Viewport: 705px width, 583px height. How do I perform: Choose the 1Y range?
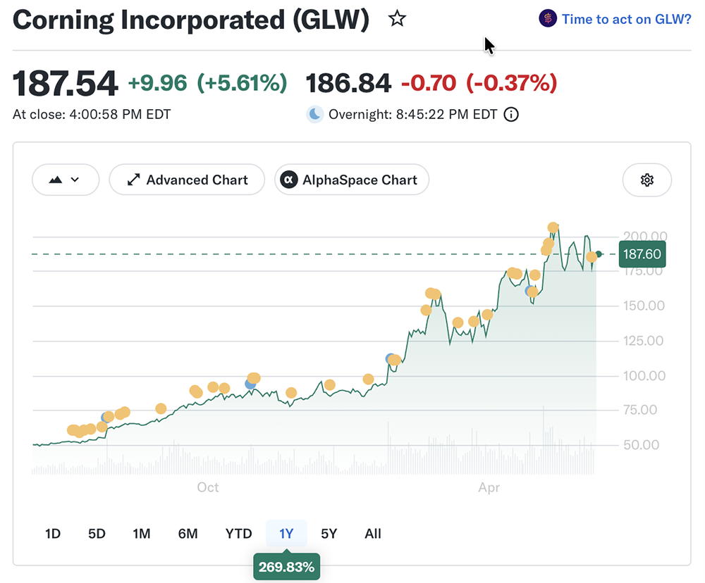tap(286, 534)
